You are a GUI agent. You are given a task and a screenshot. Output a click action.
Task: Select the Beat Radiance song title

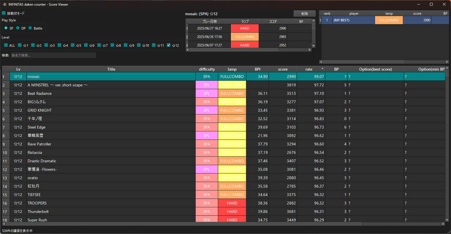[x=39, y=93]
